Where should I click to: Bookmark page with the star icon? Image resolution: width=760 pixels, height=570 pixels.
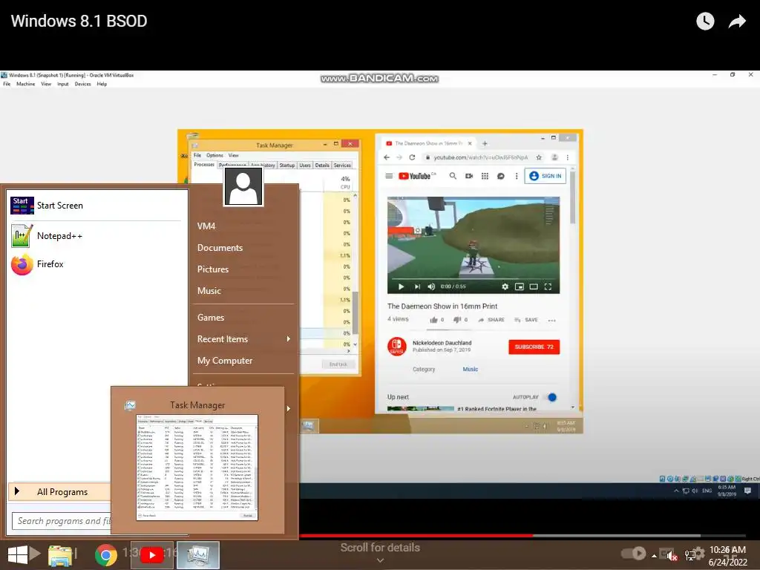(x=539, y=157)
